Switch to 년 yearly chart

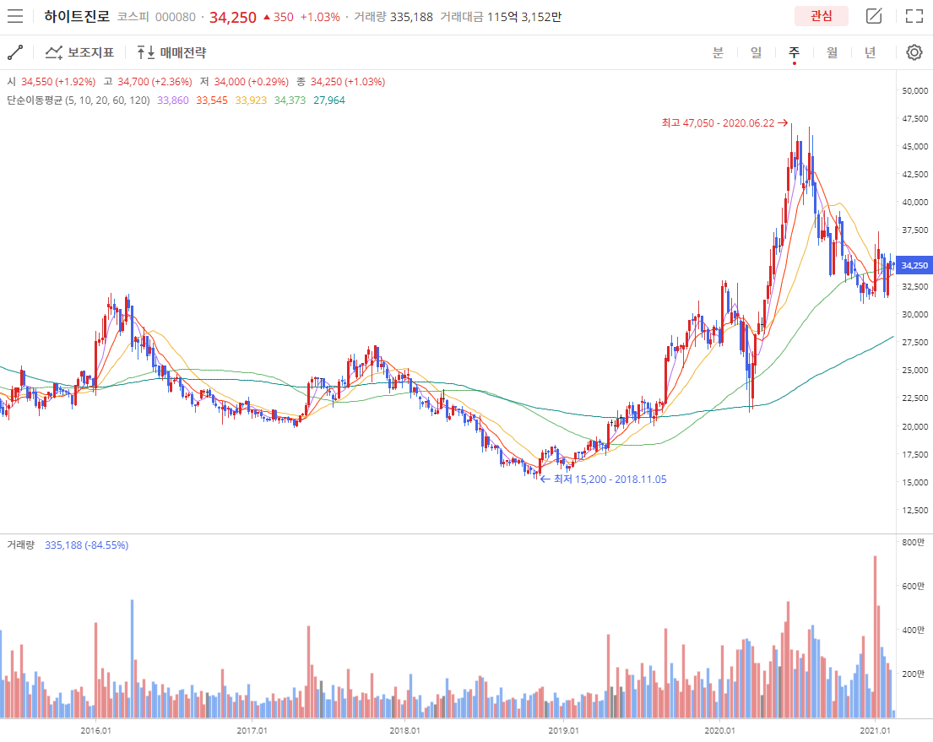pyautogui.click(x=870, y=52)
